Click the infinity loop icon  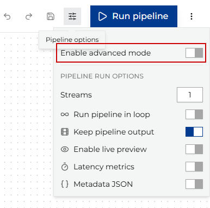[x=65, y=114]
